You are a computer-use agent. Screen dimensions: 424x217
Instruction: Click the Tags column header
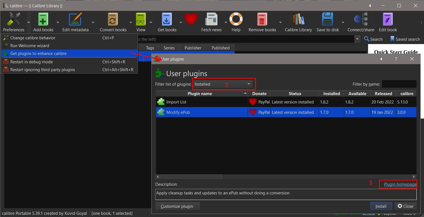150,48
